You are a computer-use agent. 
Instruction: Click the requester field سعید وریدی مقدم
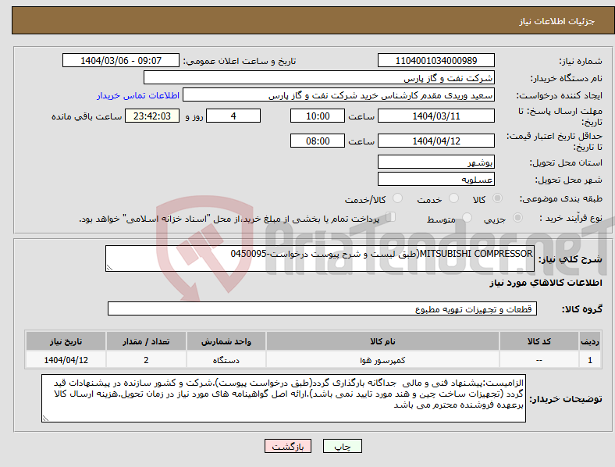339,95
